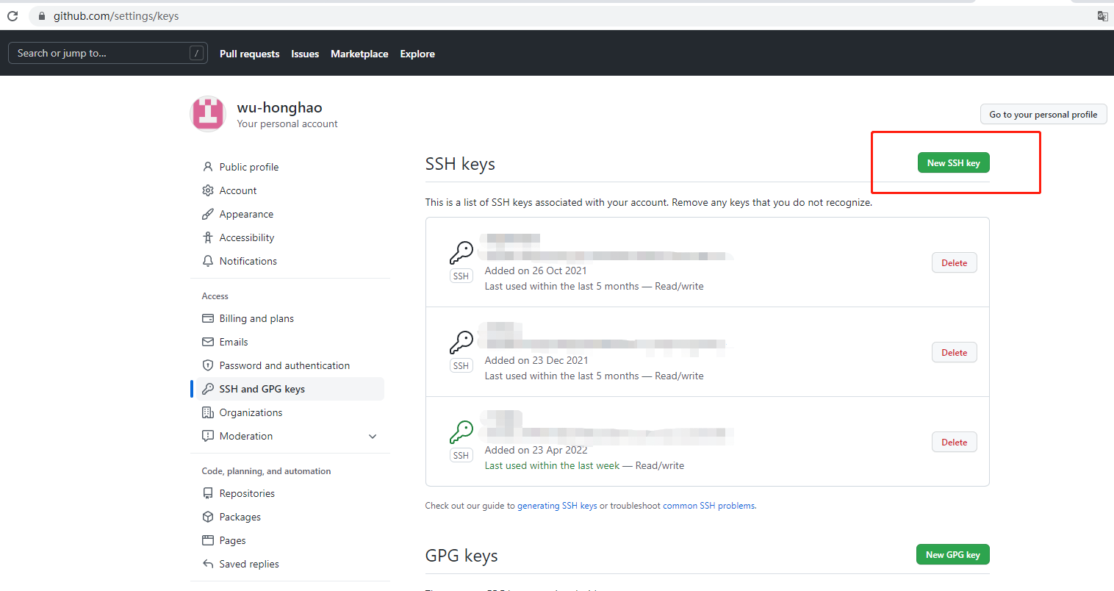This screenshot has width=1114, height=591.
Task: Open Marketplace in top navigation
Action: coord(359,54)
